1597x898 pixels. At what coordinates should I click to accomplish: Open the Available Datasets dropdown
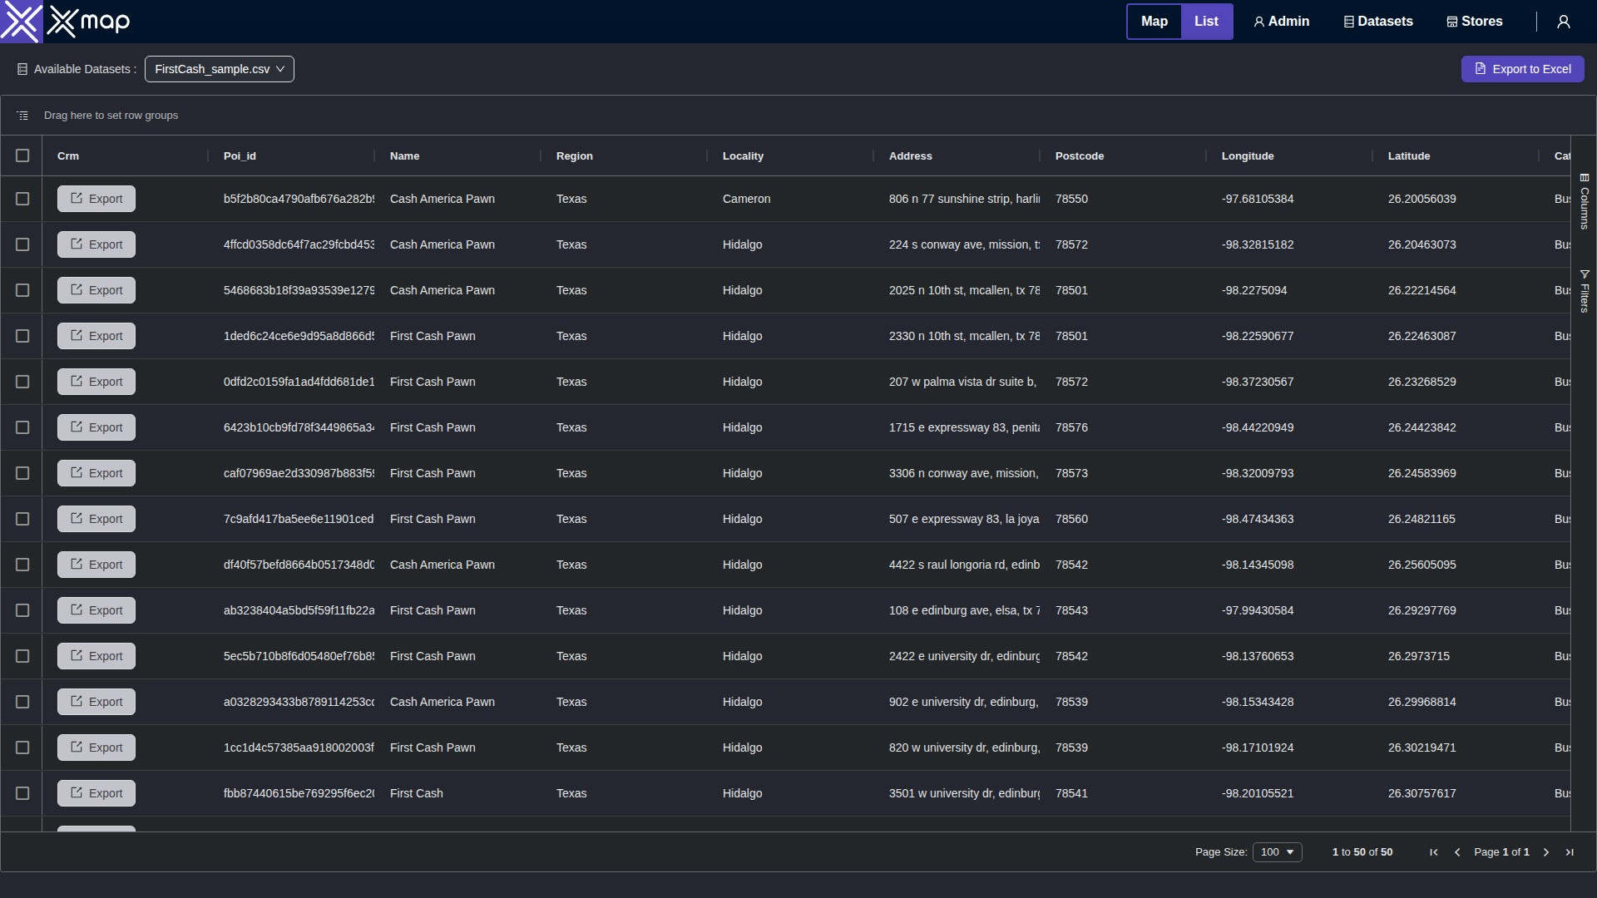click(x=219, y=69)
